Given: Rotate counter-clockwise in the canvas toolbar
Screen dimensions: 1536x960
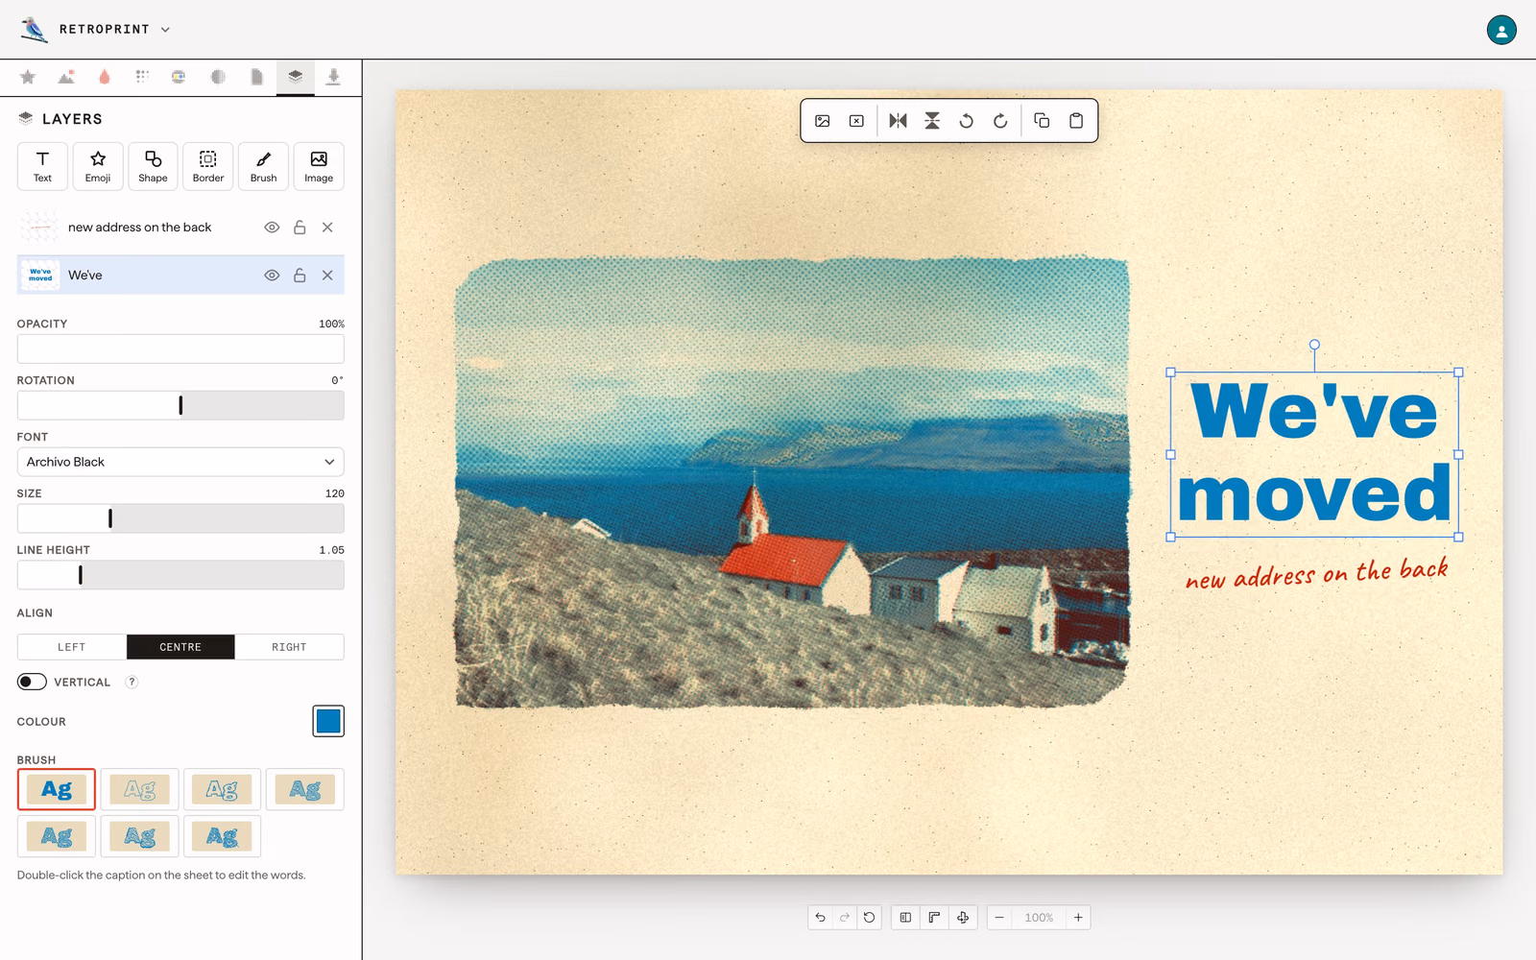Looking at the screenshot, I should coord(967,121).
